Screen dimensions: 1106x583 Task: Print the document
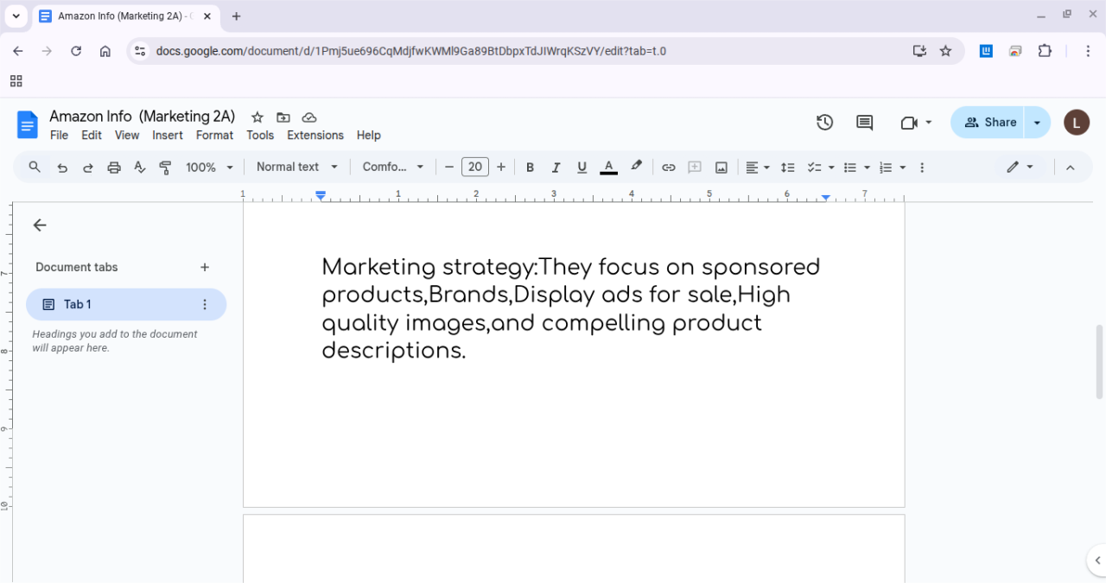point(114,168)
